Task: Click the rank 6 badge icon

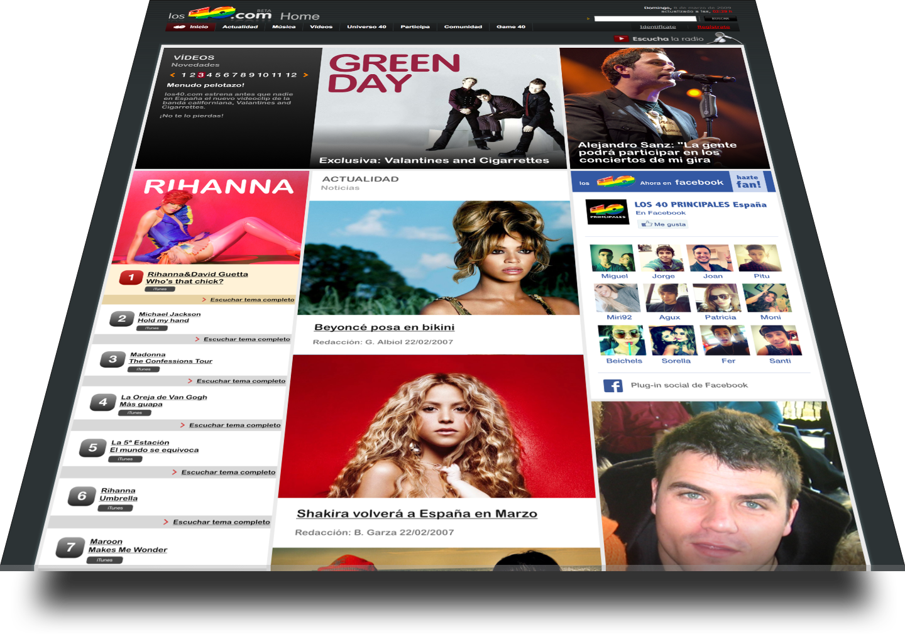Action: point(82,496)
